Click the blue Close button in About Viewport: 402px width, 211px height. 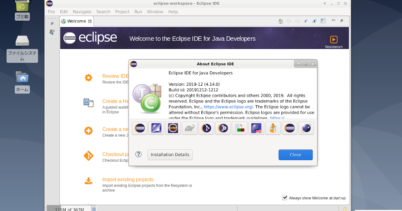(295, 154)
